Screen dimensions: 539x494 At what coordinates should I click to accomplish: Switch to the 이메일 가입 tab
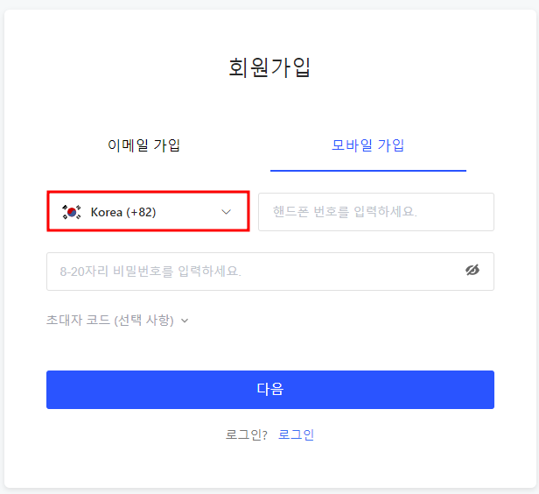(x=143, y=145)
